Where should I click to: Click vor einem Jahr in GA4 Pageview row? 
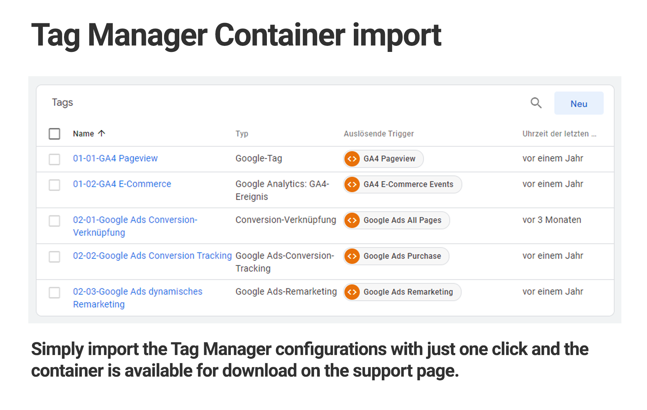point(553,158)
